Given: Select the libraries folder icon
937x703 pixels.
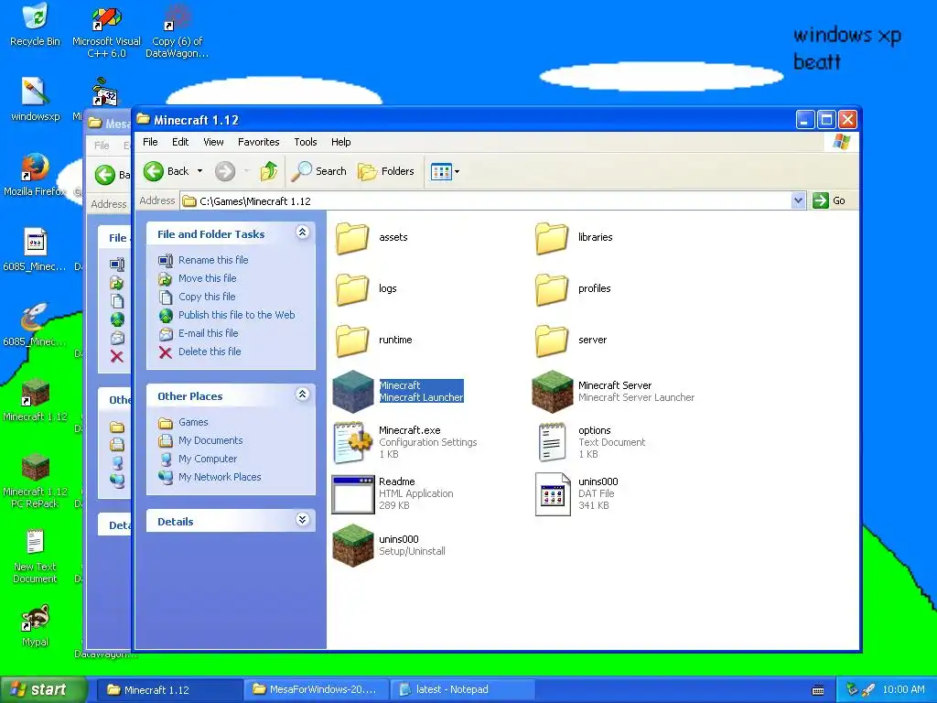Looking at the screenshot, I should pyautogui.click(x=551, y=238).
